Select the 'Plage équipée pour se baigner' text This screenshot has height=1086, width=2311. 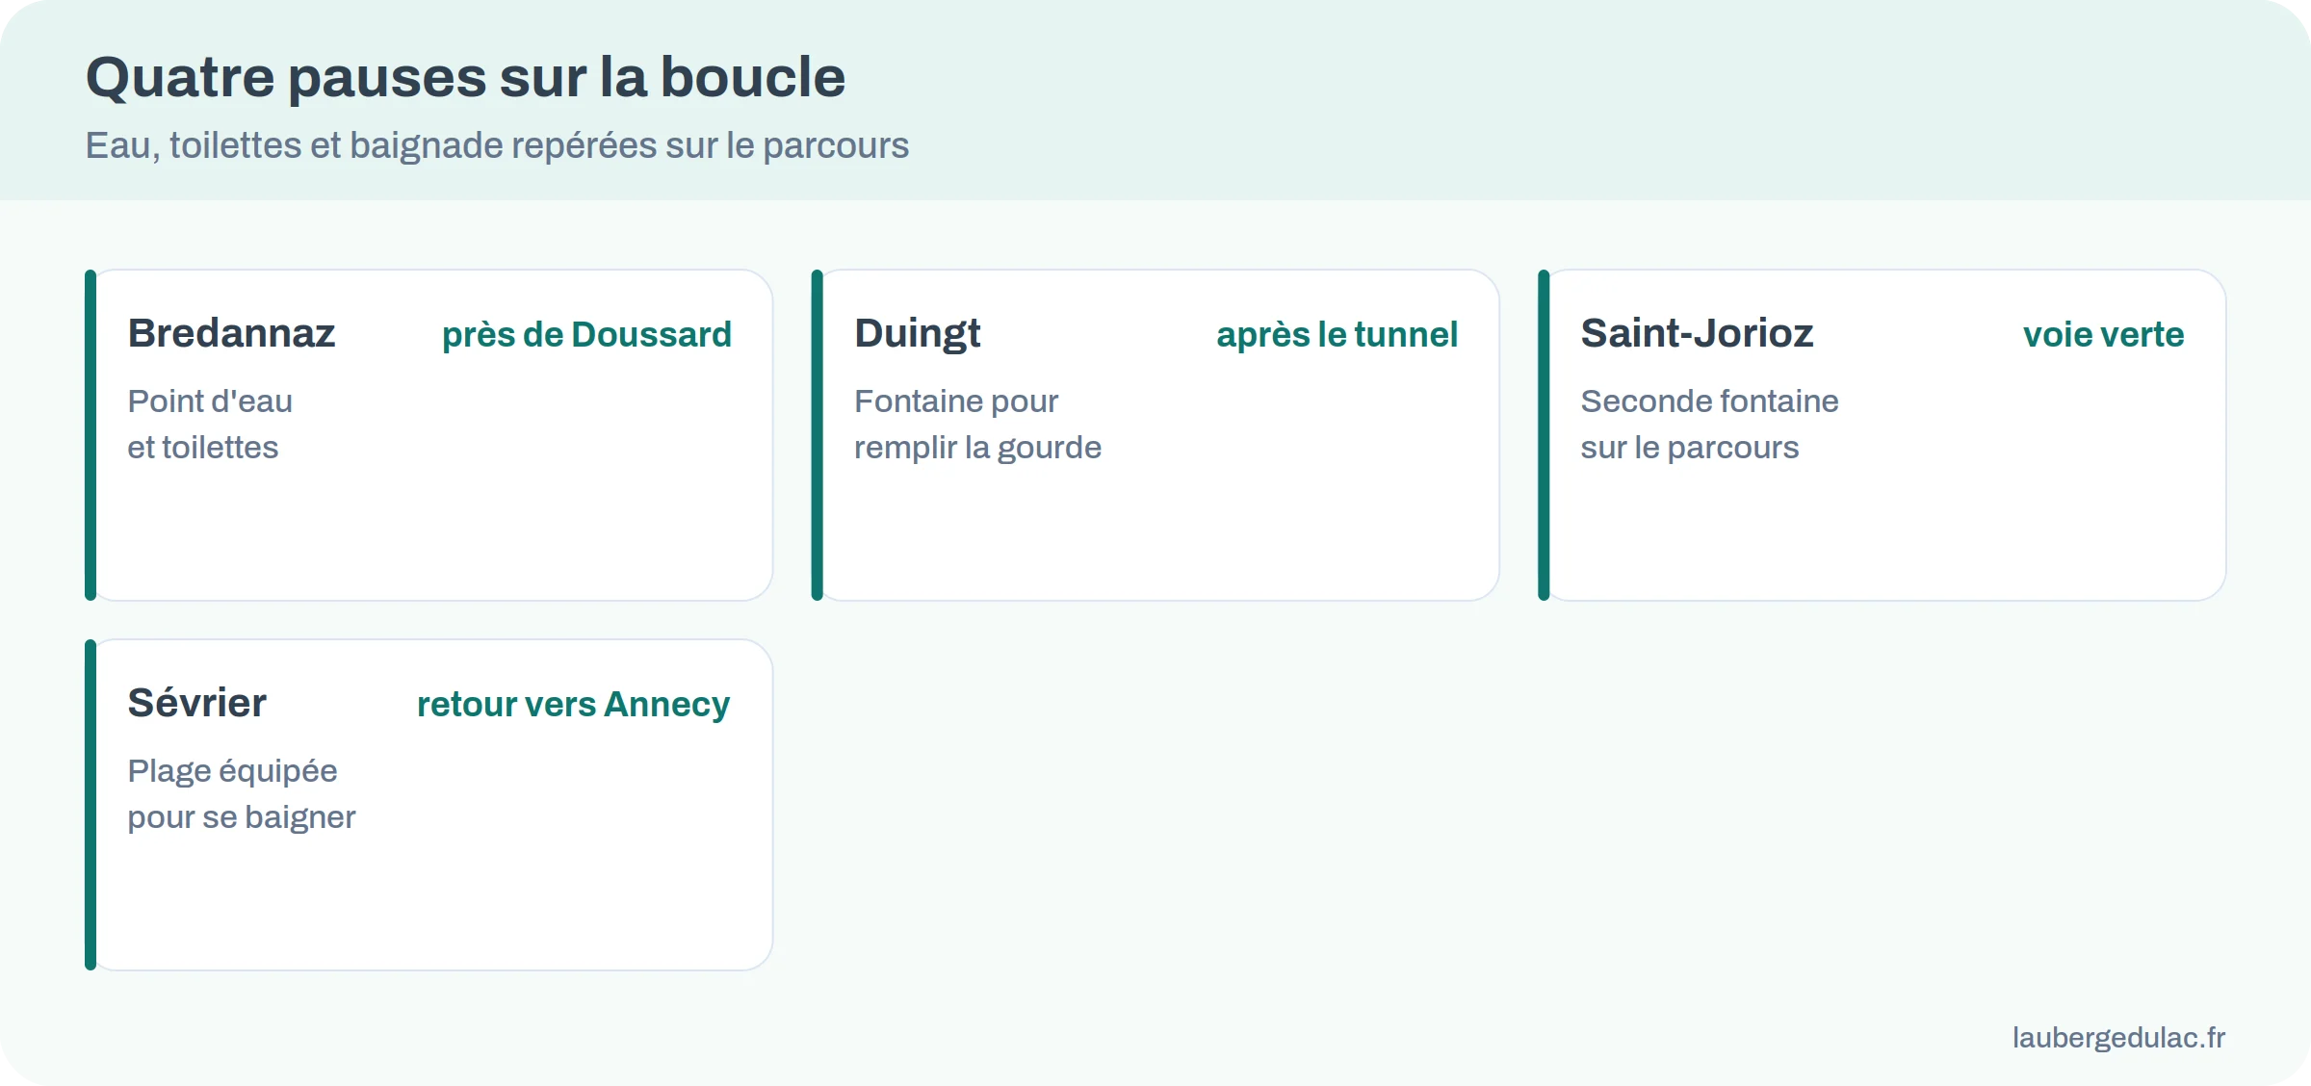241,793
